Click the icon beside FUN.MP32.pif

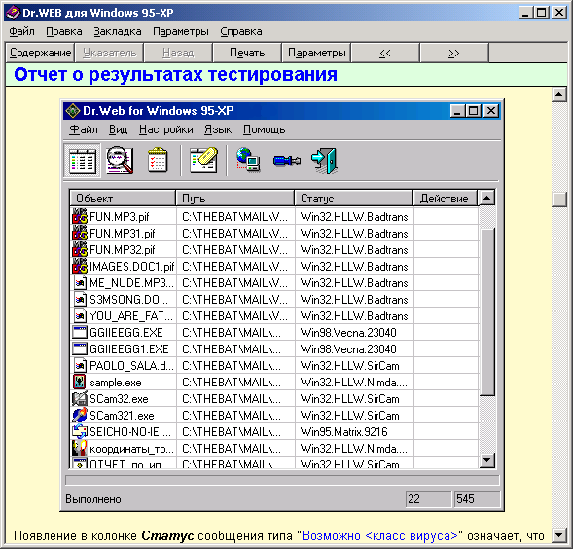click(x=80, y=249)
